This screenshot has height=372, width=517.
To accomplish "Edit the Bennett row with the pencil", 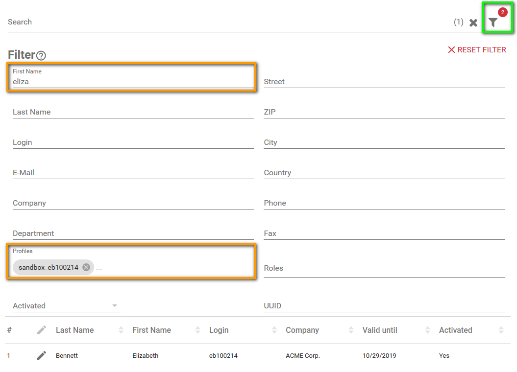I will pyautogui.click(x=42, y=355).
